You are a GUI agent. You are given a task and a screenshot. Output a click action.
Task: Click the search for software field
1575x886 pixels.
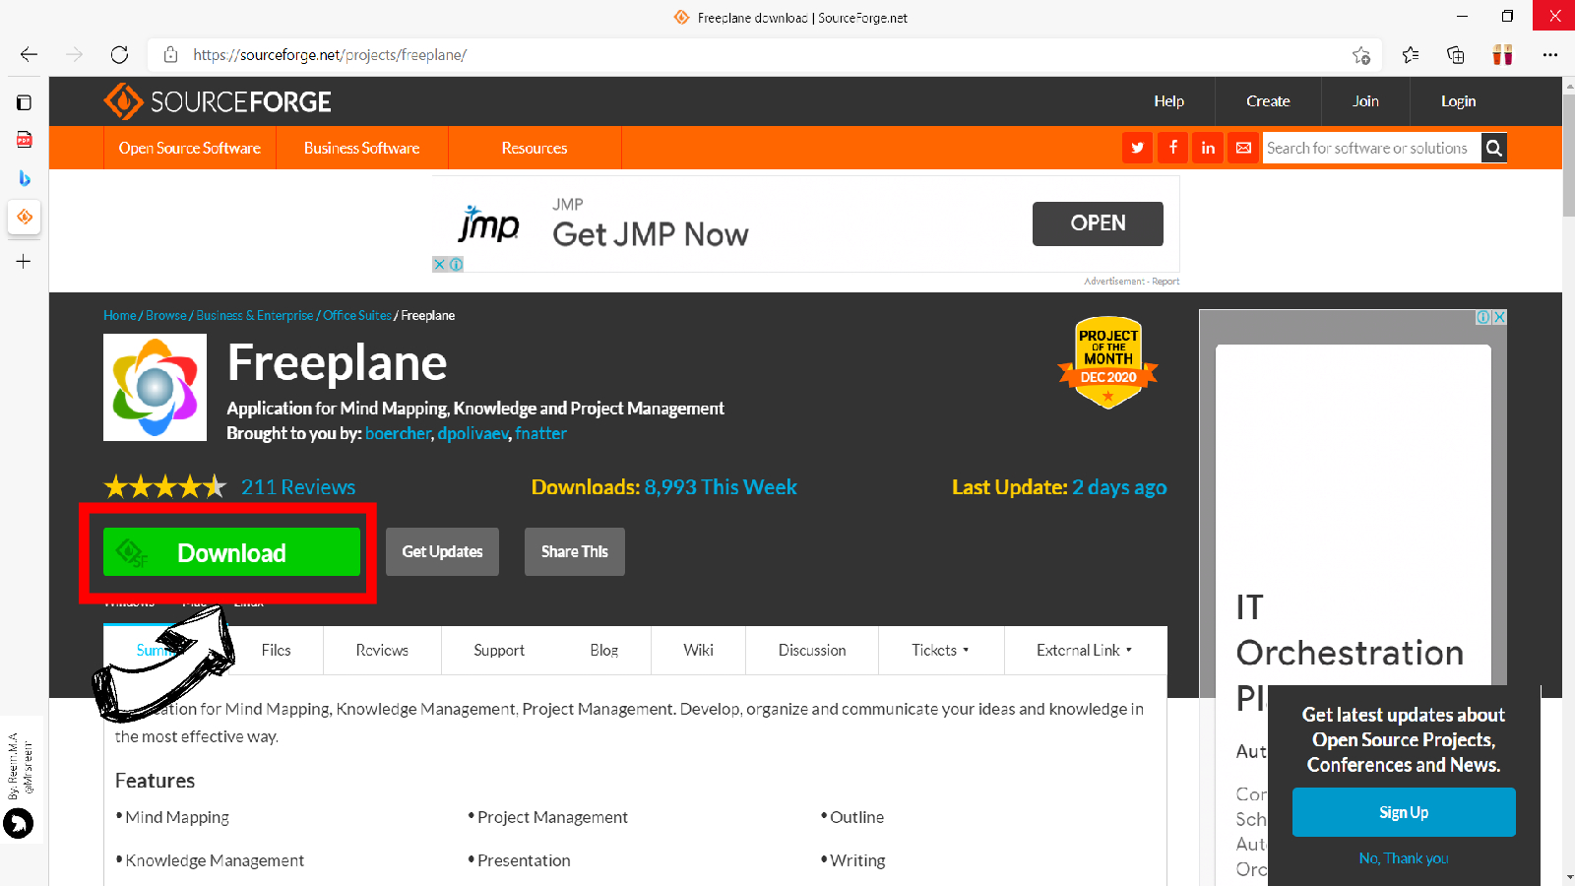pyautogui.click(x=1370, y=148)
